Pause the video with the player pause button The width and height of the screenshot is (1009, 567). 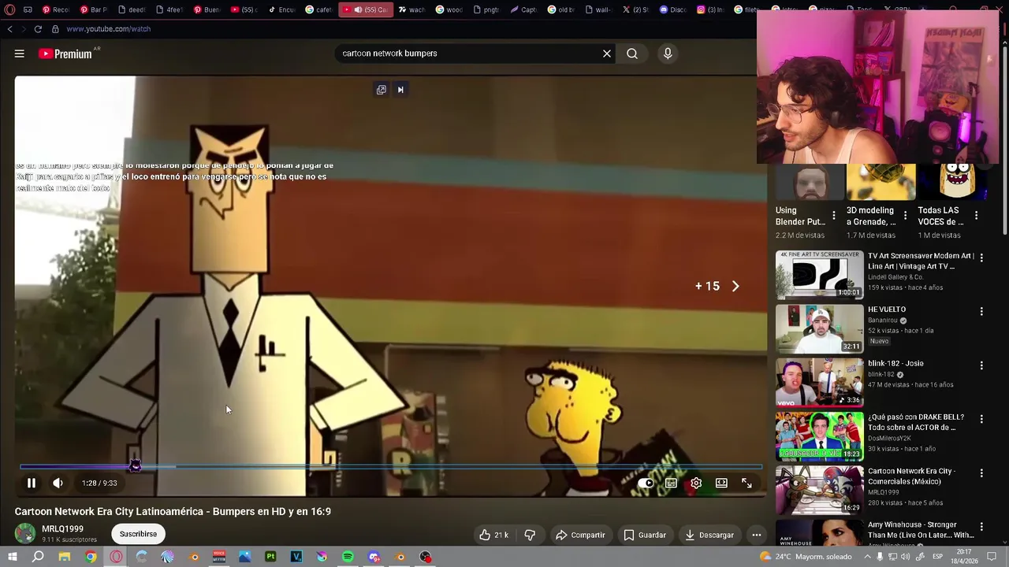click(32, 483)
